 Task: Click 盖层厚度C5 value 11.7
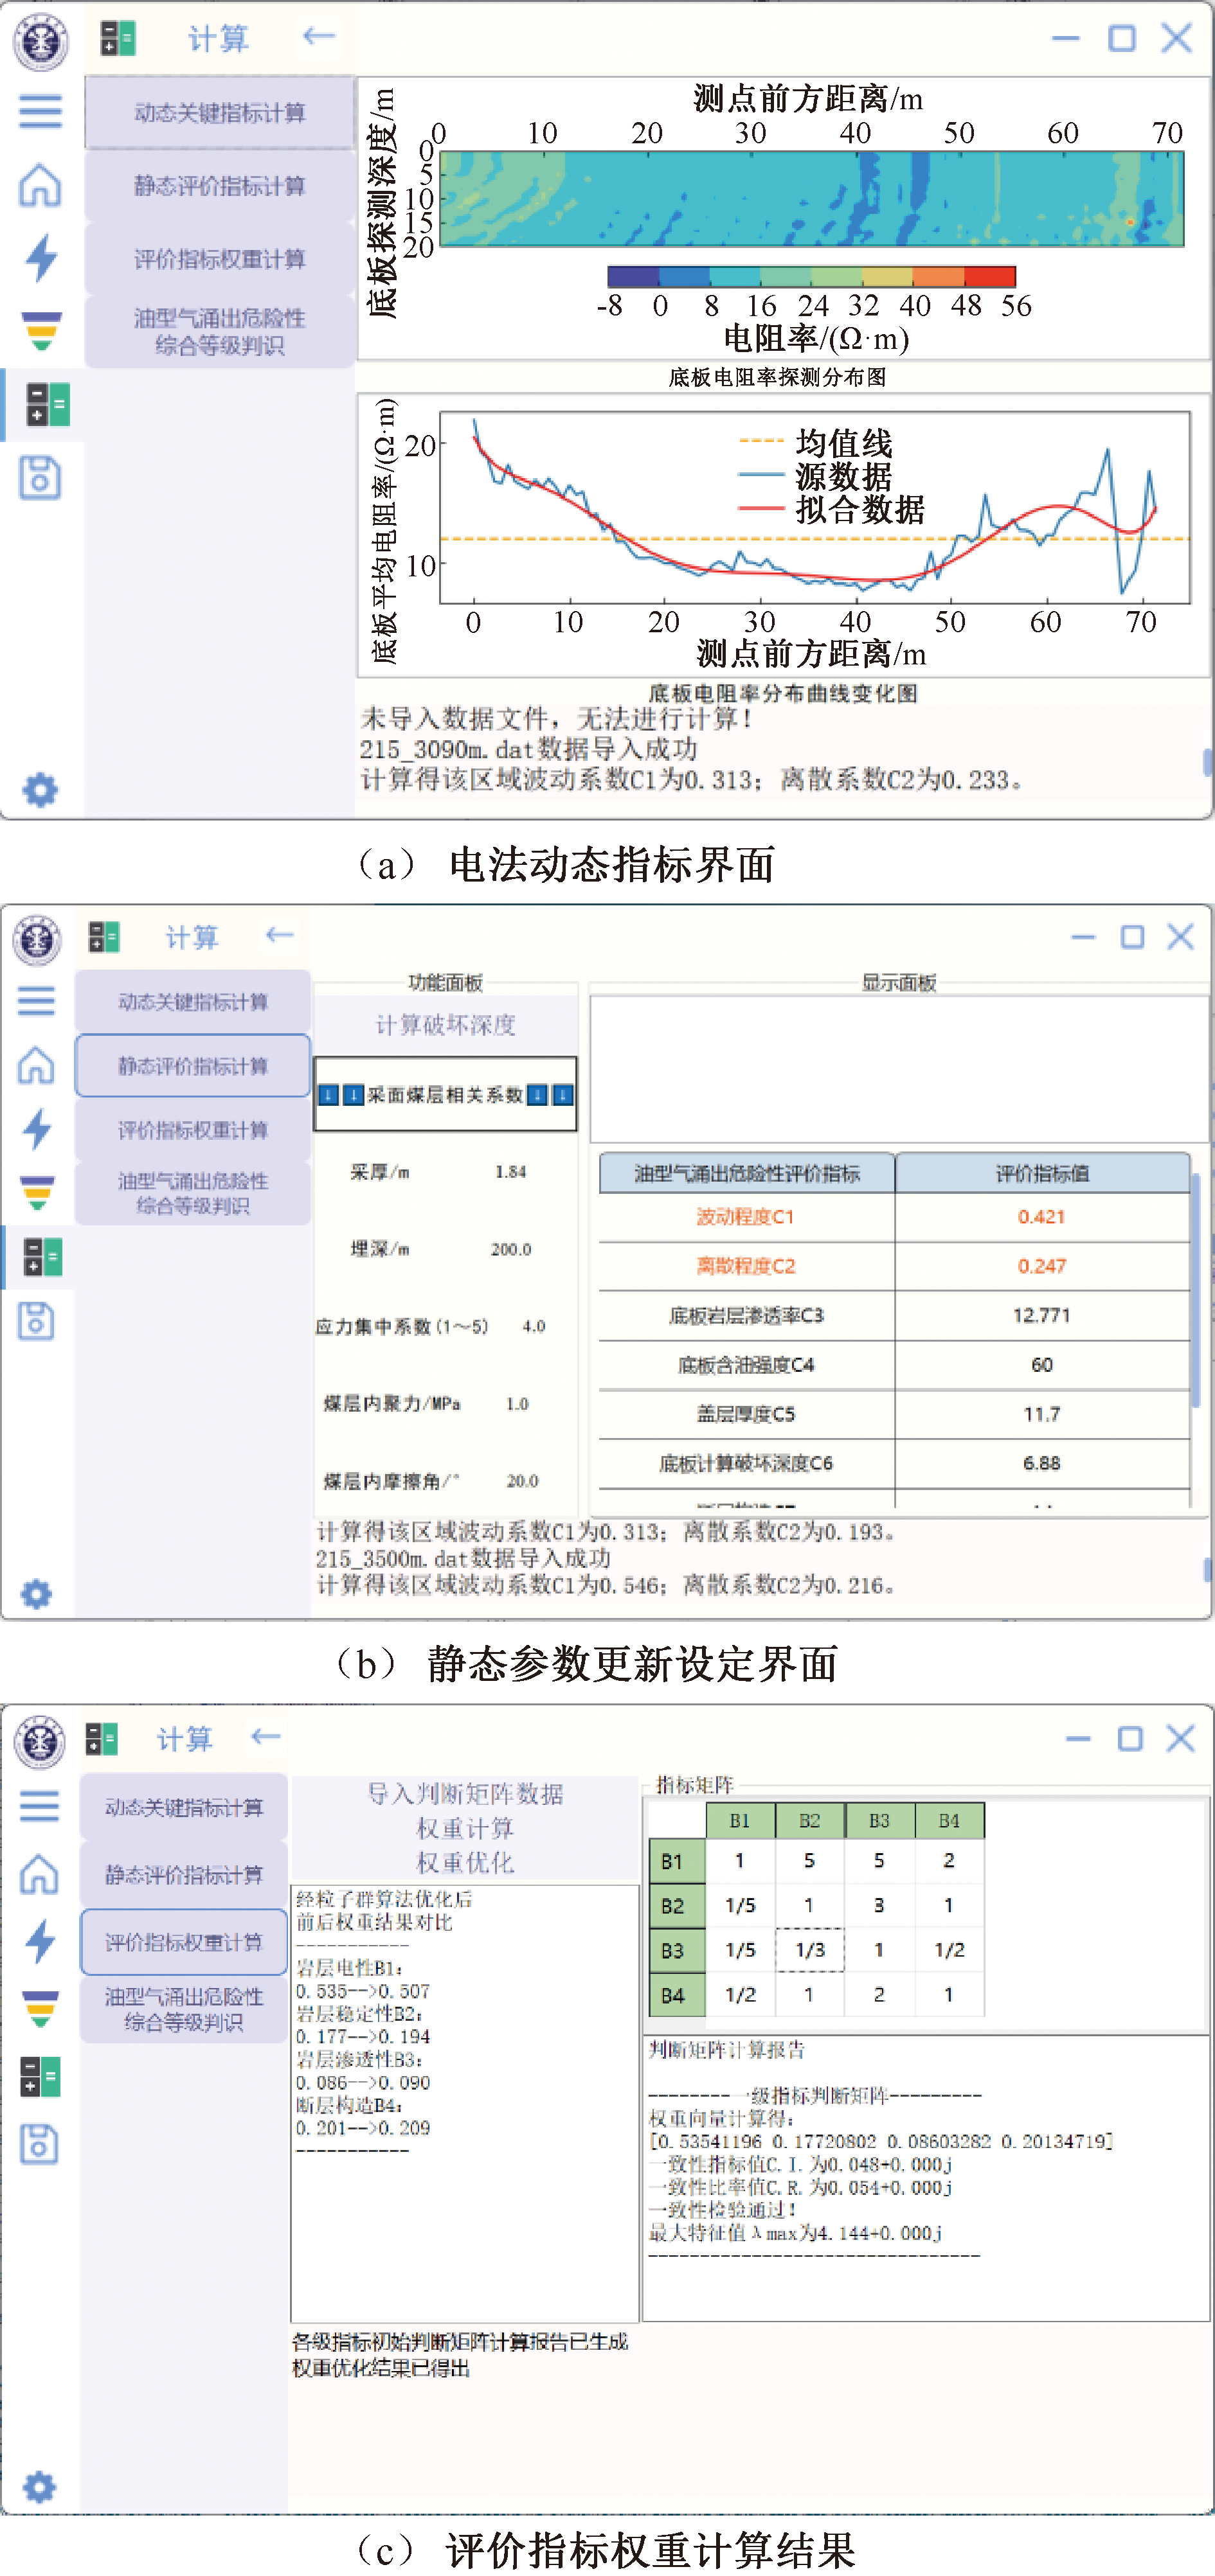(1042, 1414)
